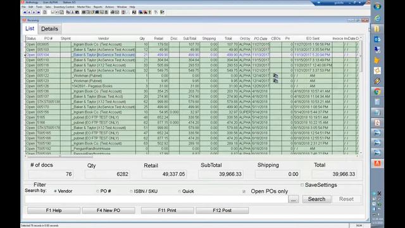405x228 pixels.
Task: Open Google Chrome from taskbar
Action: [x=377, y=91]
